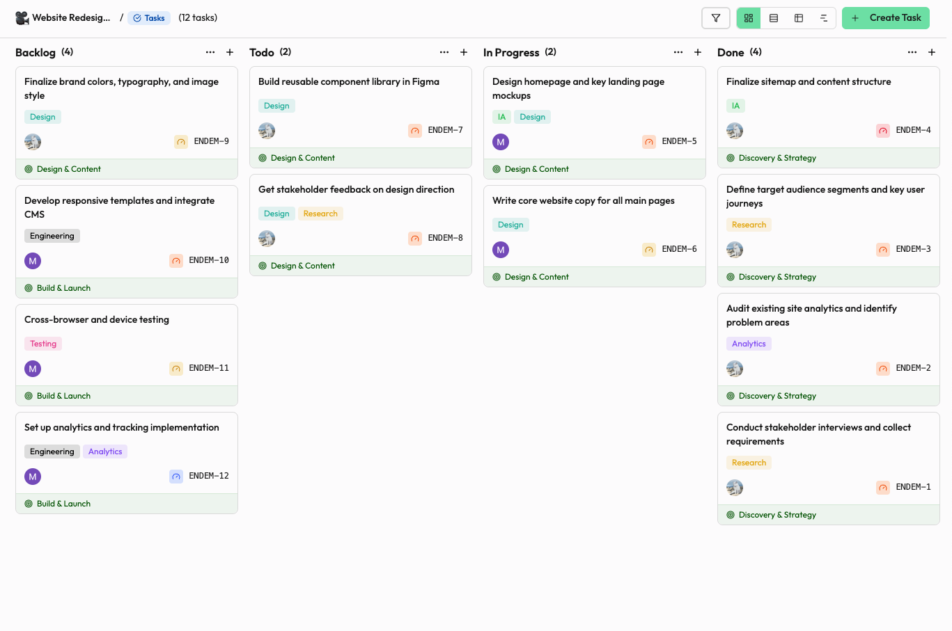
Task: Open 'Get stakeholder feedback on design direction' task
Action: 356,189
